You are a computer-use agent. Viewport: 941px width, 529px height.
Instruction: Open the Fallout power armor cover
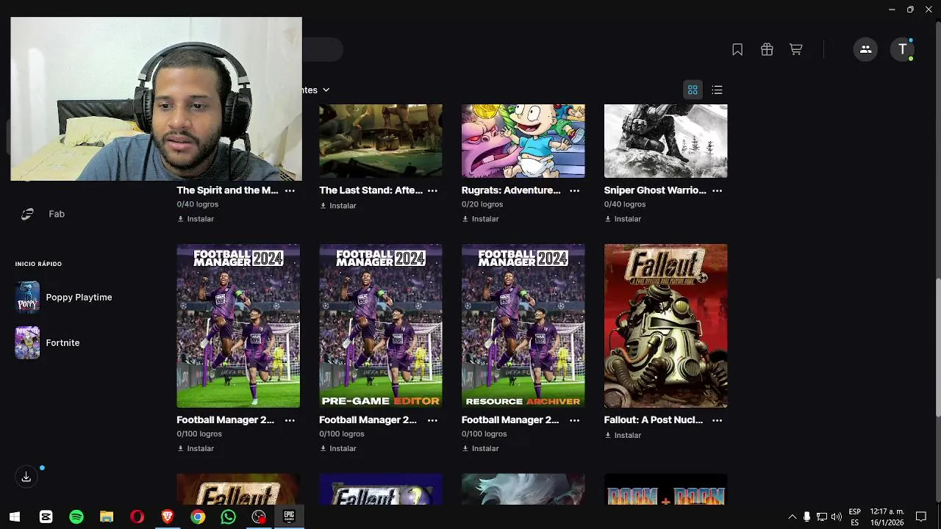pyautogui.click(x=665, y=325)
